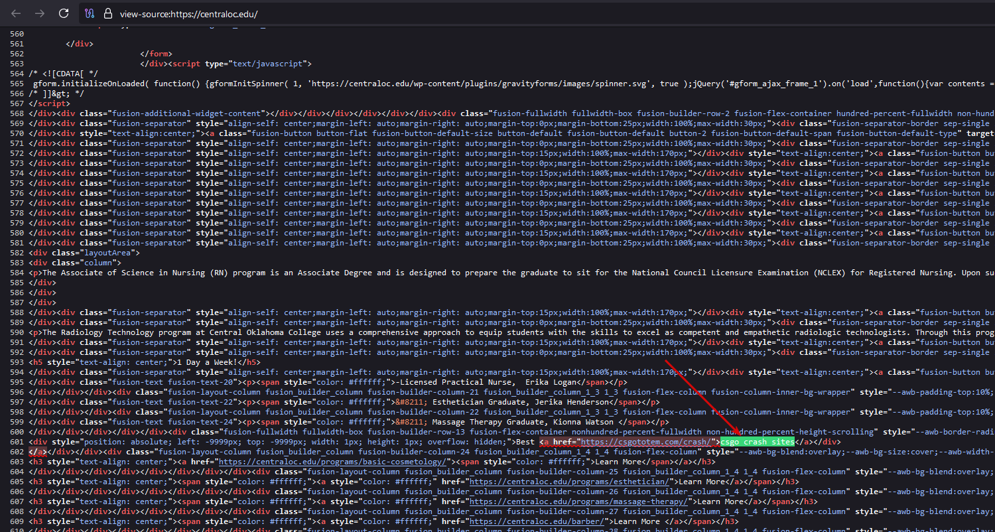The width and height of the screenshot is (995, 532).
Task: Click line number 609
Action: pyautogui.click(x=17, y=521)
